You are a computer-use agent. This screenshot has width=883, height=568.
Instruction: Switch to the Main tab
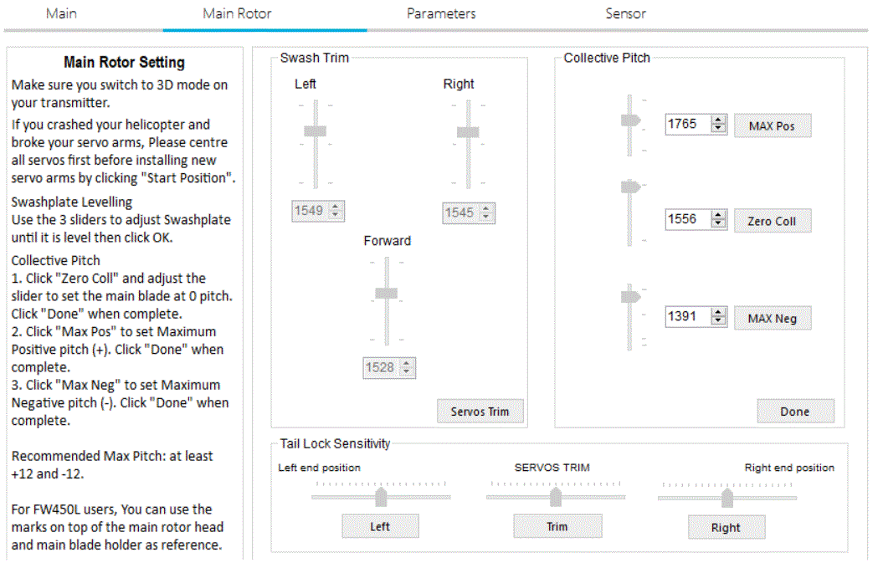point(61,13)
